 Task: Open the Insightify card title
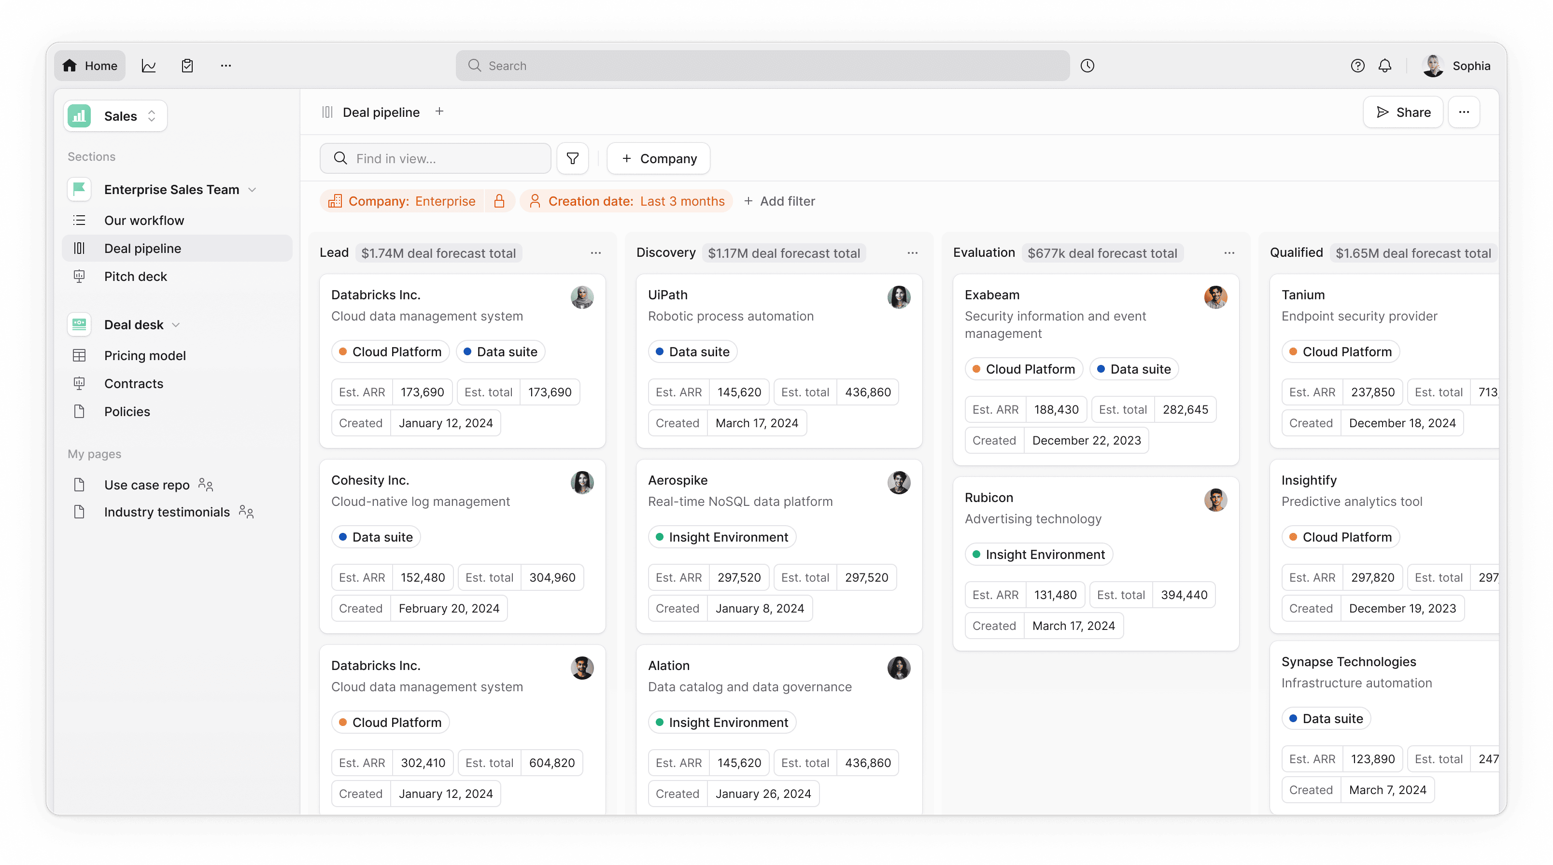tap(1309, 480)
